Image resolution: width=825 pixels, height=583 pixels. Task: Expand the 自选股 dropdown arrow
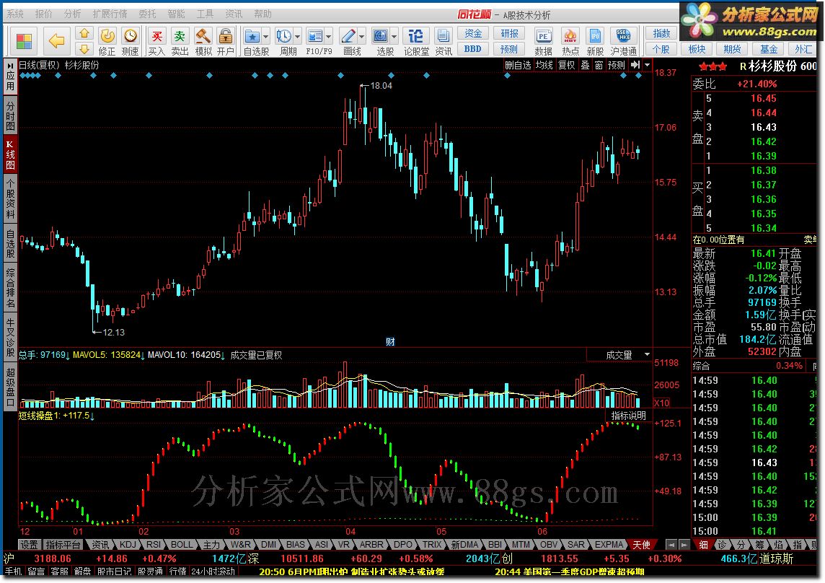coord(265,36)
